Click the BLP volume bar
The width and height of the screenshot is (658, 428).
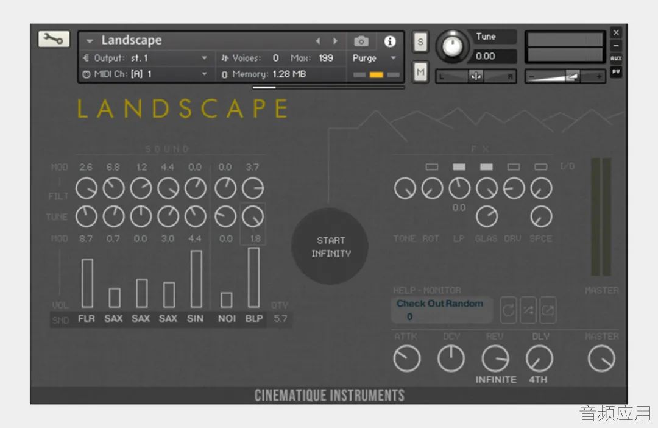pyautogui.click(x=254, y=277)
